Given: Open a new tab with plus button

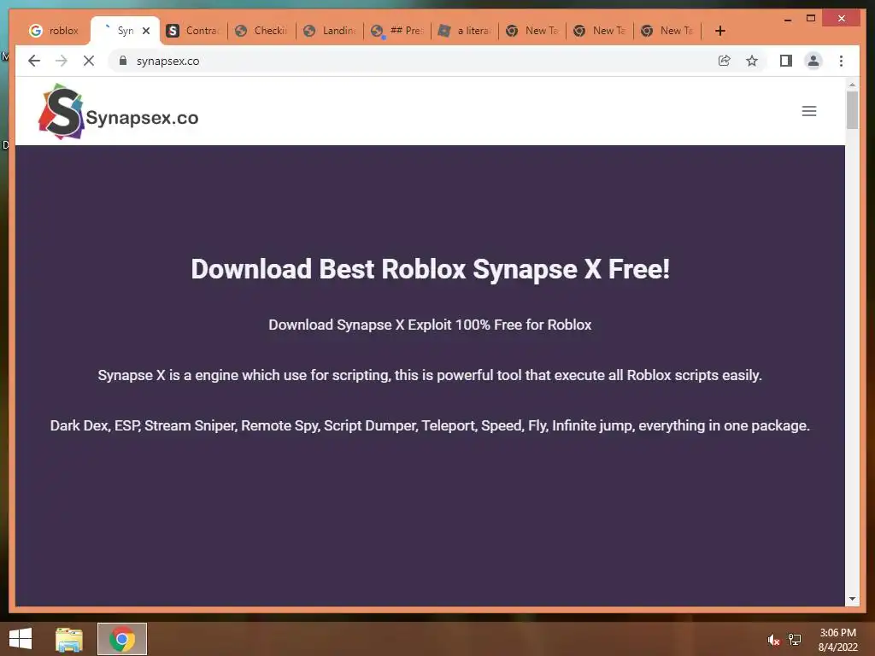Looking at the screenshot, I should click(x=719, y=31).
